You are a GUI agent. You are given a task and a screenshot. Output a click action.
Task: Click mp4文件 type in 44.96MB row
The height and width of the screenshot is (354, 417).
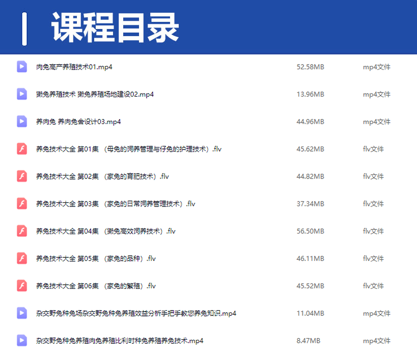point(377,122)
